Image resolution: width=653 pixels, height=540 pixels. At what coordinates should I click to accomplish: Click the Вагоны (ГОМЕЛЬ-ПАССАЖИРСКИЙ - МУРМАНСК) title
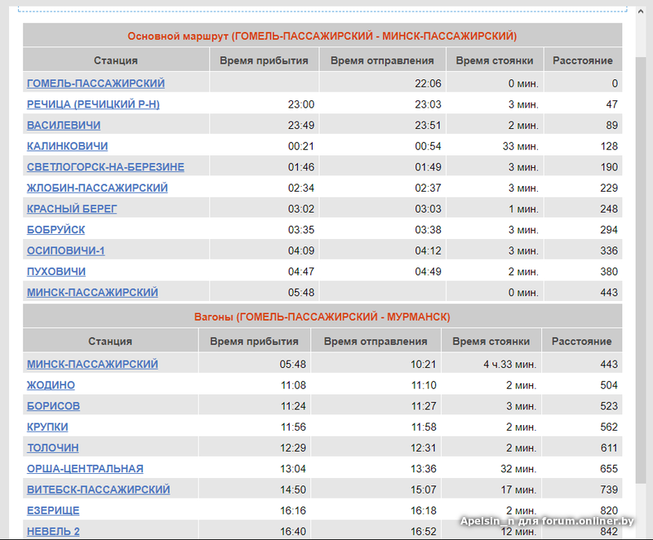click(x=322, y=317)
